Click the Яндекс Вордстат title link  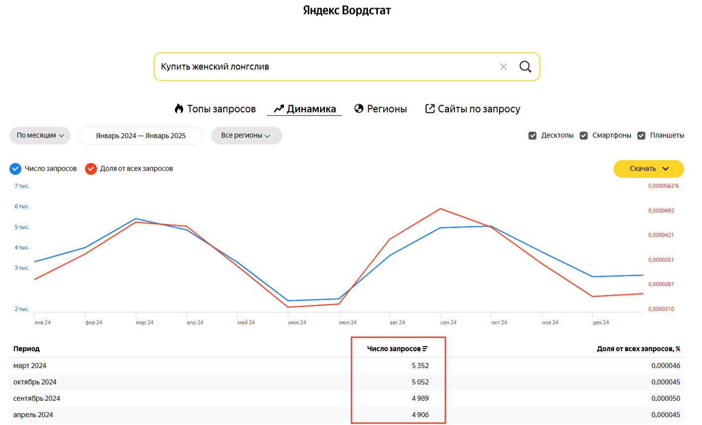pos(347,10)
